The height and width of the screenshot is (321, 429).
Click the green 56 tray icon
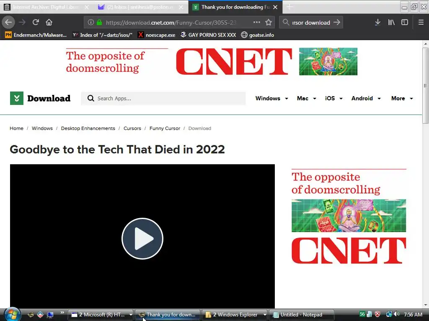[x=362, y=314]
